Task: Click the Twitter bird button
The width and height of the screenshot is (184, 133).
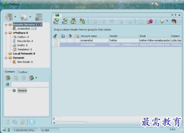Action: point(32,122)
